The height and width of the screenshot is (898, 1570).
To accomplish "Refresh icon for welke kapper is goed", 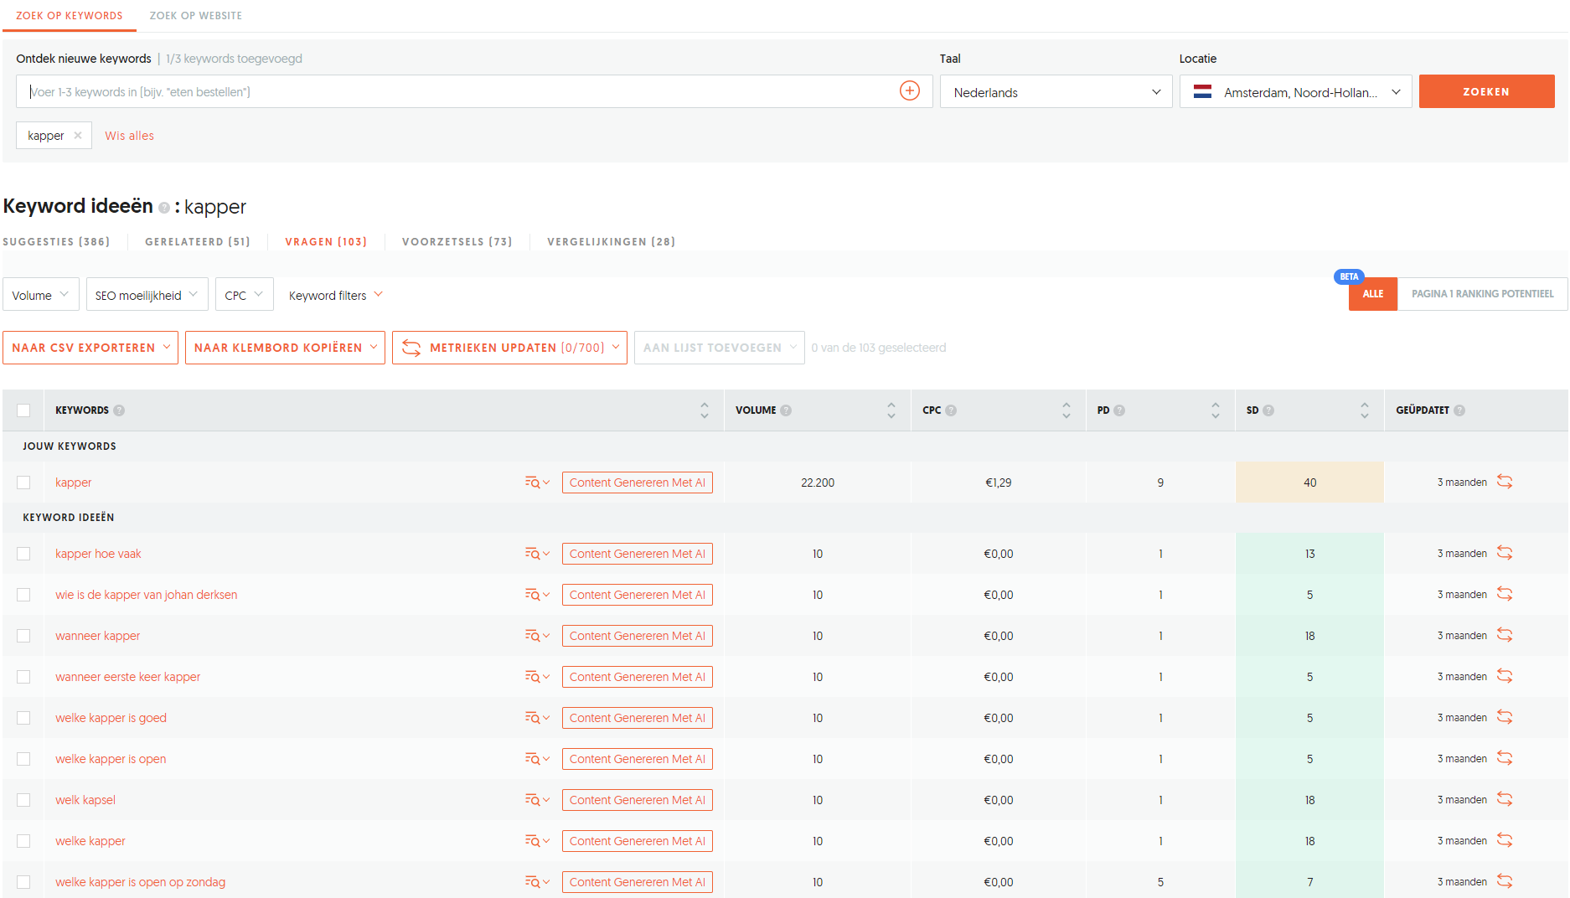I will [1505, 717].
